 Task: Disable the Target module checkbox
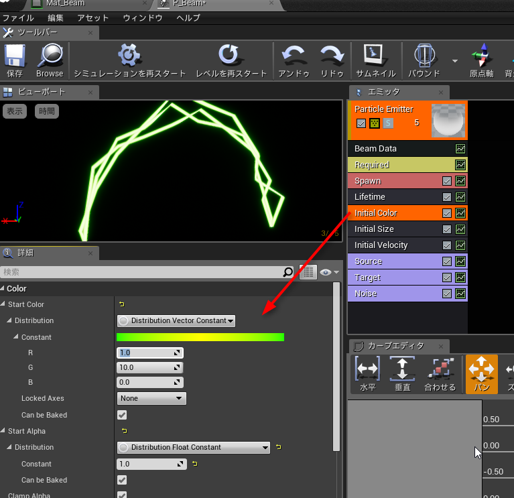pyautogui.click(x=447, y=277)
